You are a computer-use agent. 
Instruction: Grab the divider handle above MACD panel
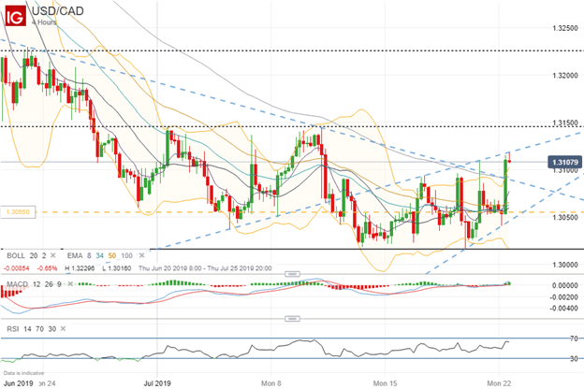tap(292, 274)
